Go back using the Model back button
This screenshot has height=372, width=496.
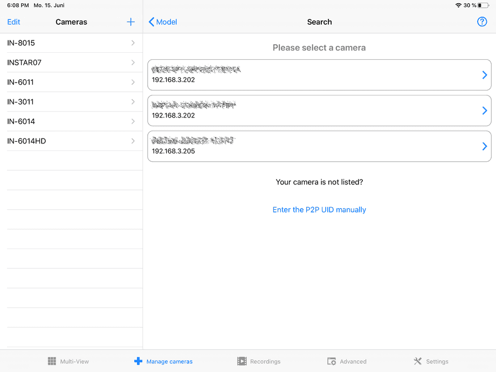tap(162, 22)
